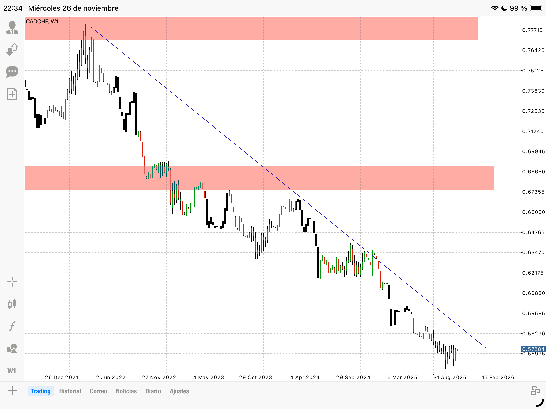This screenshot has width=546, height=409.
Task: Open the candlestick chart type icon
Action: tap(12, 304)
